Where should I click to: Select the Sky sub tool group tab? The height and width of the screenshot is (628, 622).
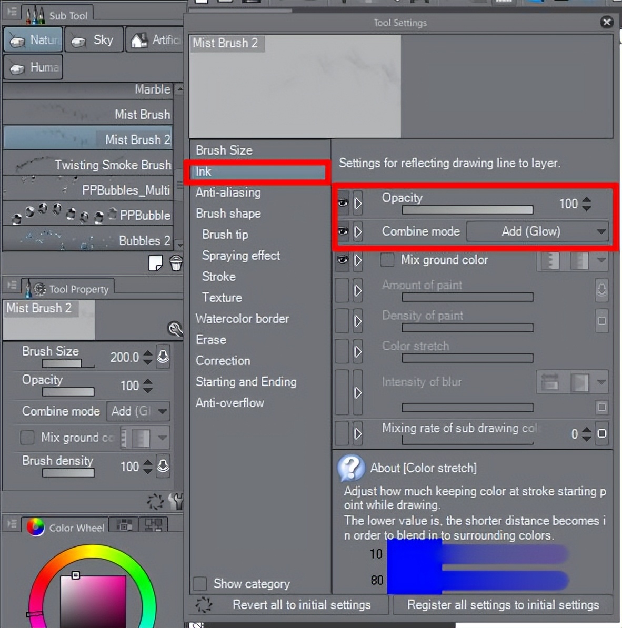pyautogui.click(x=94, y=39)
